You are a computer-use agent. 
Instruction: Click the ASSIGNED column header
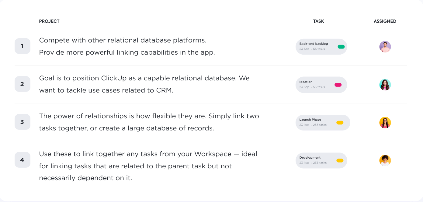tap(385, 21)
